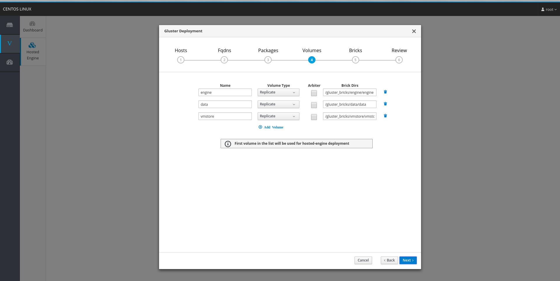Open Volume Type dropdown for engine
560x281 pixels.
[278, 92]
